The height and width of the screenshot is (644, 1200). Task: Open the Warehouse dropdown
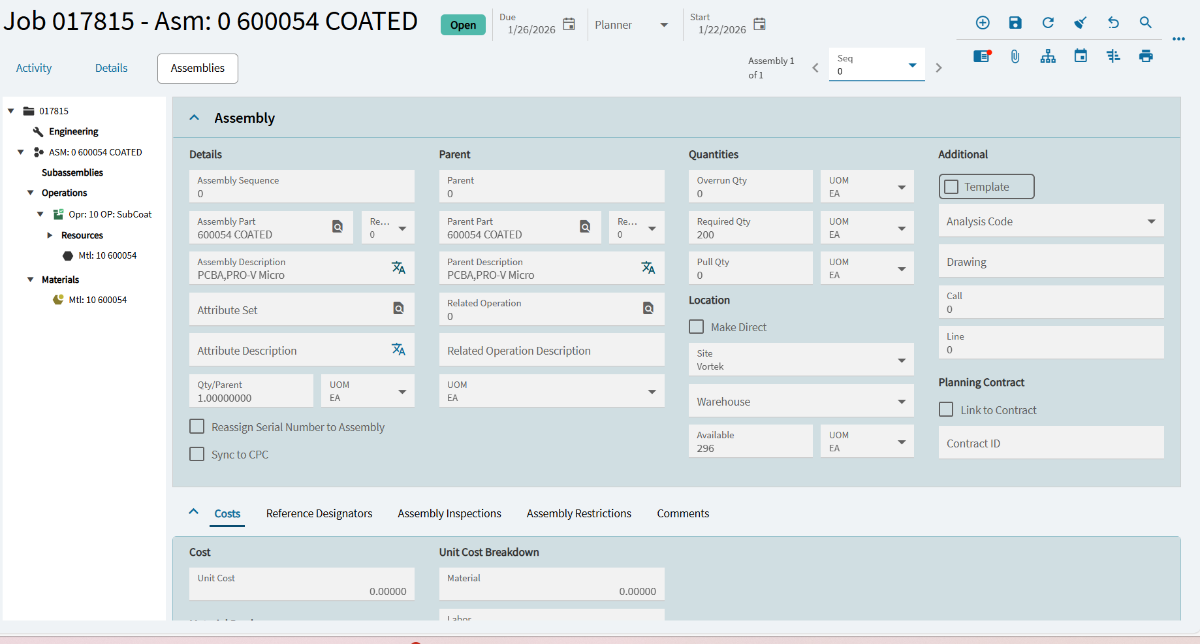coord(901,402)
